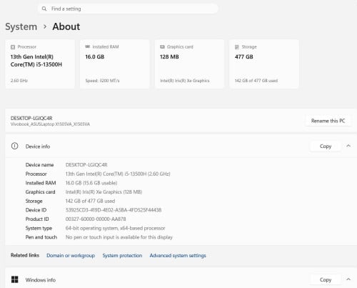This screenshot has width=357, height=288.
Task: Select the Device ID value
Action: pyautogui.click(x=114, y=210)
